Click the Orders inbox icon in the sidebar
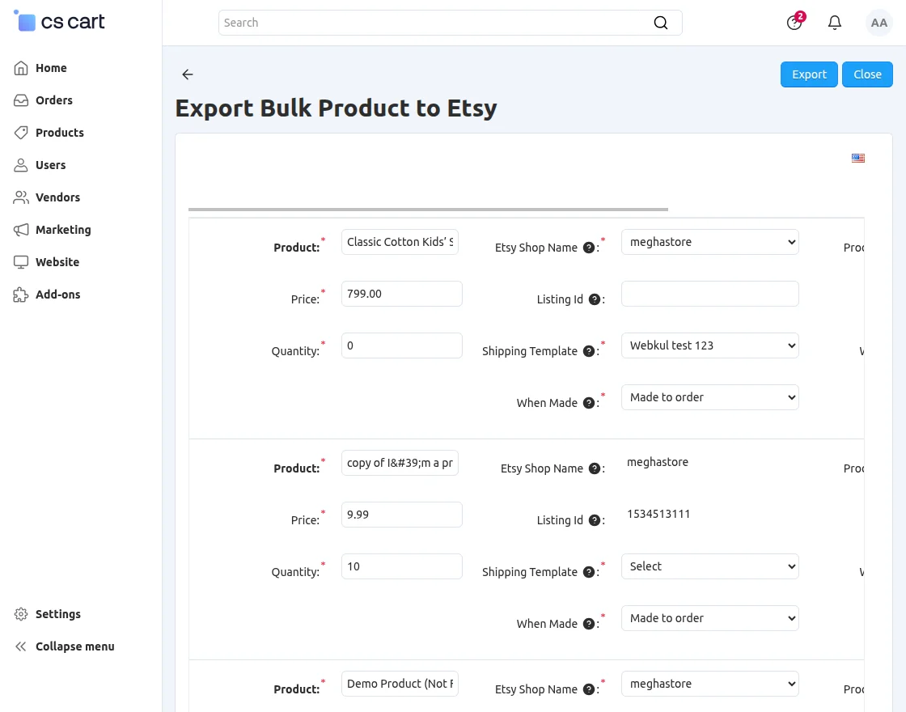The image size is (906, 712). tap(21, 100)
